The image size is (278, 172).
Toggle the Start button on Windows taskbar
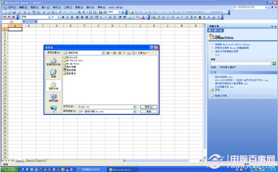(10, 170)
